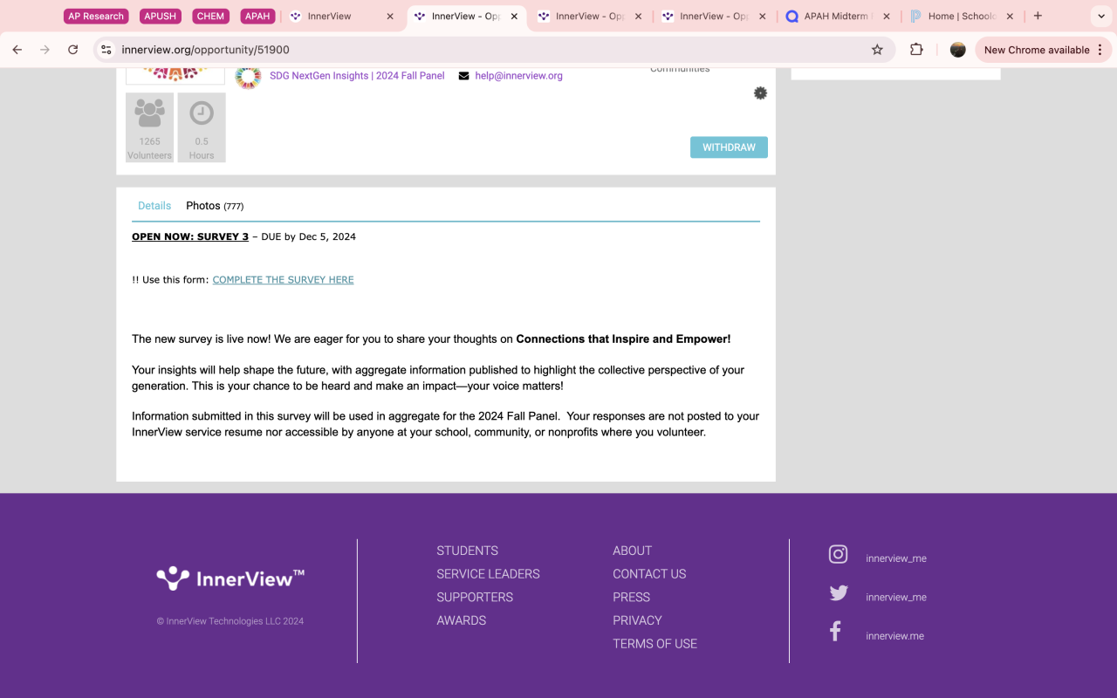Close the APAH Midterm tab
Screen dimensions: 1117x698
click(887, 16)
